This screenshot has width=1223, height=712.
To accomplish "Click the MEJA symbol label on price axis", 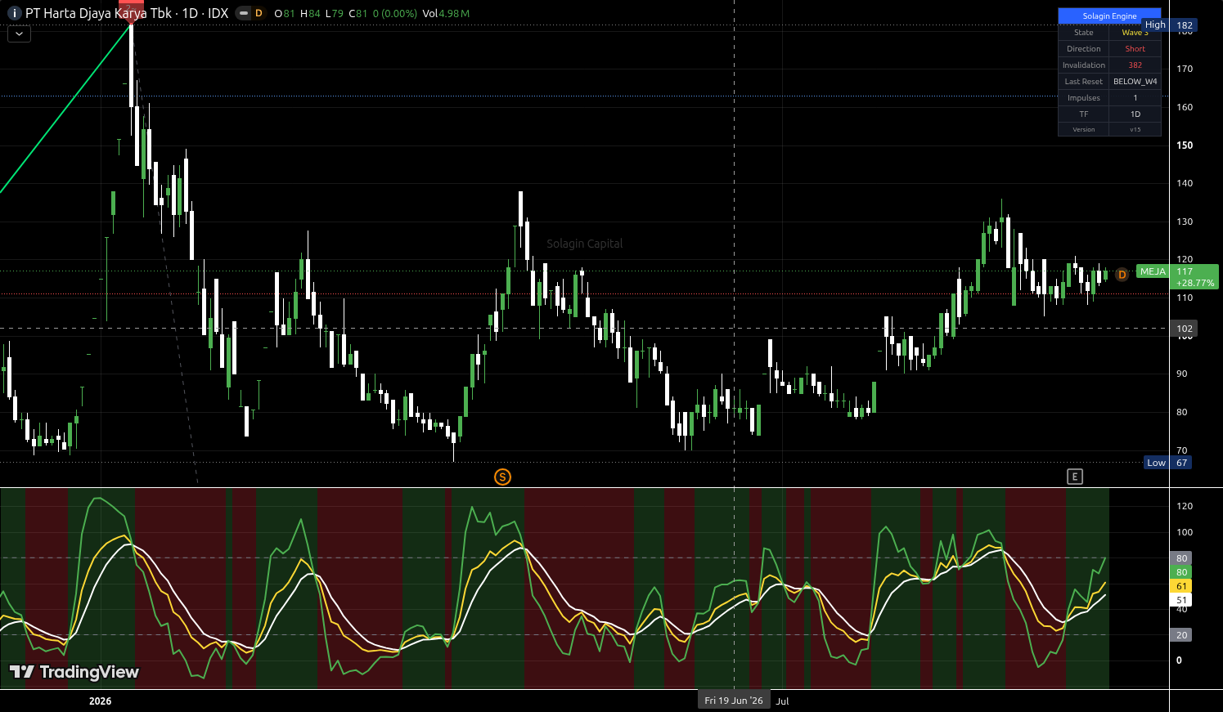I will [x=1153, y=271].
